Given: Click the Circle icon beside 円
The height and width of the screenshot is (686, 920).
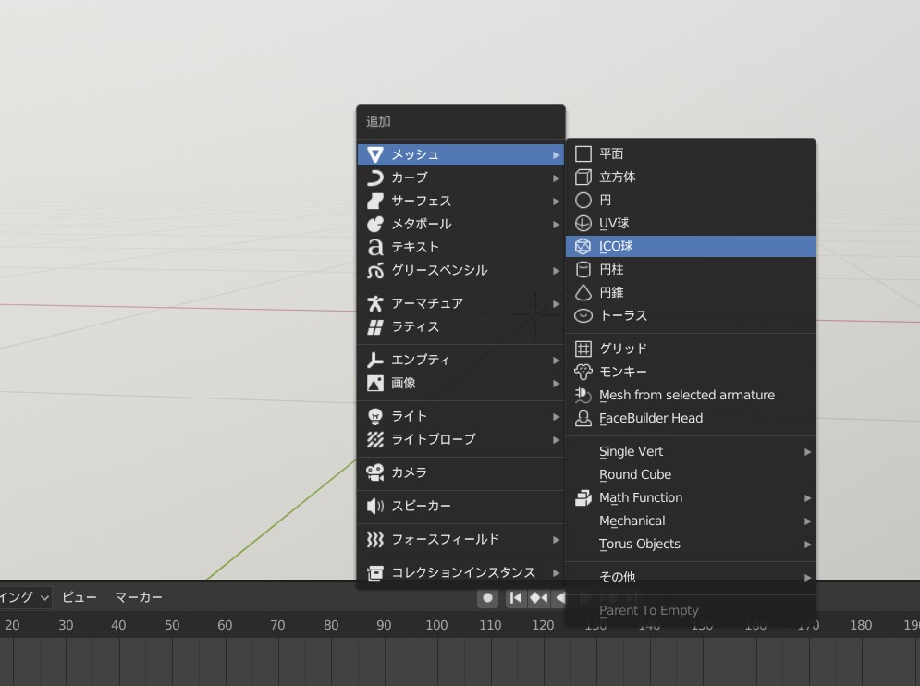Looking at the screenshot, I should click(583, 200).
